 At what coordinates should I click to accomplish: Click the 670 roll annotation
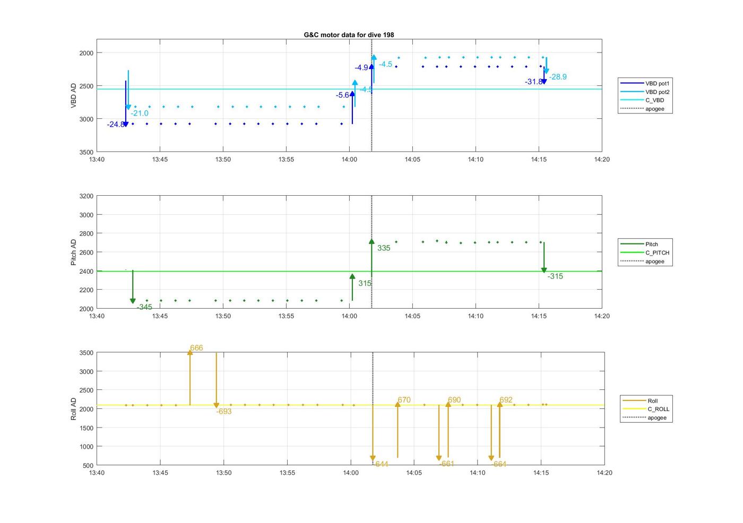pyautogui.click(x=404, y=400)
